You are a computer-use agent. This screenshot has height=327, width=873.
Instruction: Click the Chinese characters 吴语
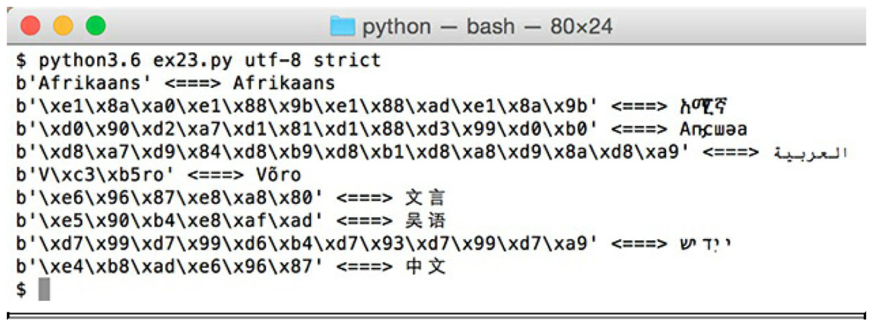click(x=425, y=221)
